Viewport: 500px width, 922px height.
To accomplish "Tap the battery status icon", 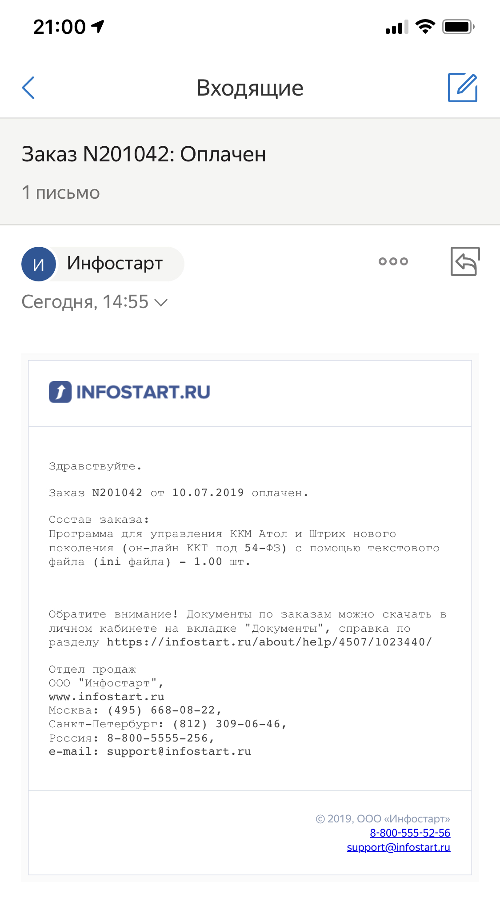I will 458,27.
